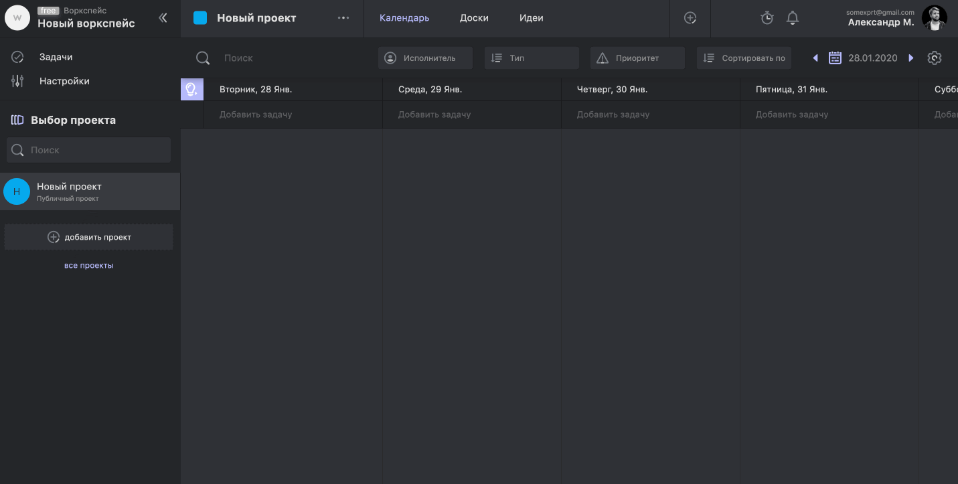958x484 pixels.
Task: Open calendar settings gear icon
Action: 935,58
